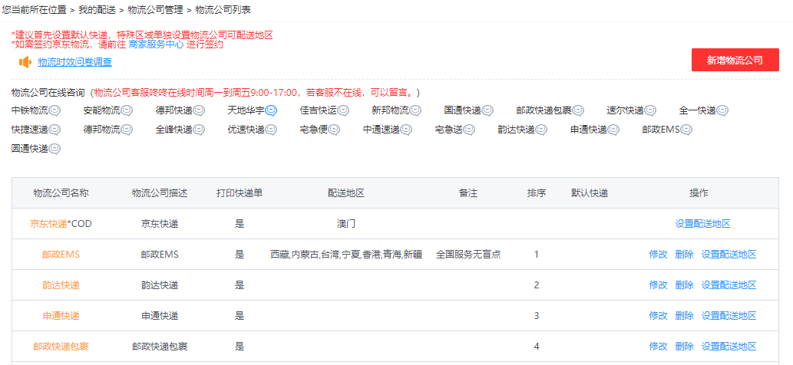
Task: Go to 我的配送 in breadcrumb
Action: tap(97, 10)
